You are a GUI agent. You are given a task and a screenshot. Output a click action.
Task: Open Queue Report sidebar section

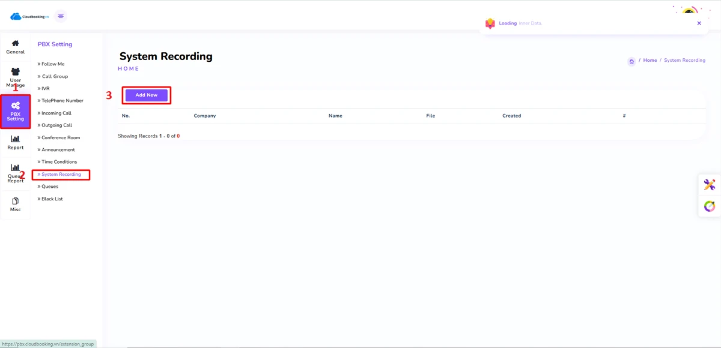pyautogui.click(x=16, y=173)
